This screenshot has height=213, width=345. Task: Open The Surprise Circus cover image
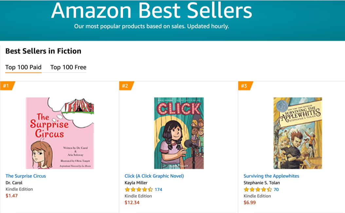(60, 133)
